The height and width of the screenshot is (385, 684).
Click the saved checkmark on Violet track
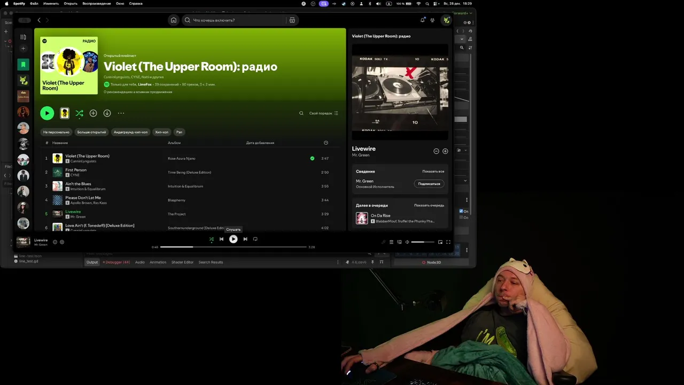click(312, 158)
